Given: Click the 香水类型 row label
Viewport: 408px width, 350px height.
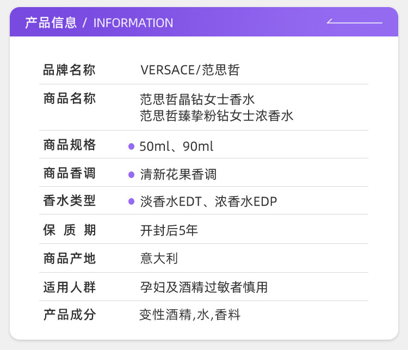Looking at the screenshot, I should tap(69, 201).
